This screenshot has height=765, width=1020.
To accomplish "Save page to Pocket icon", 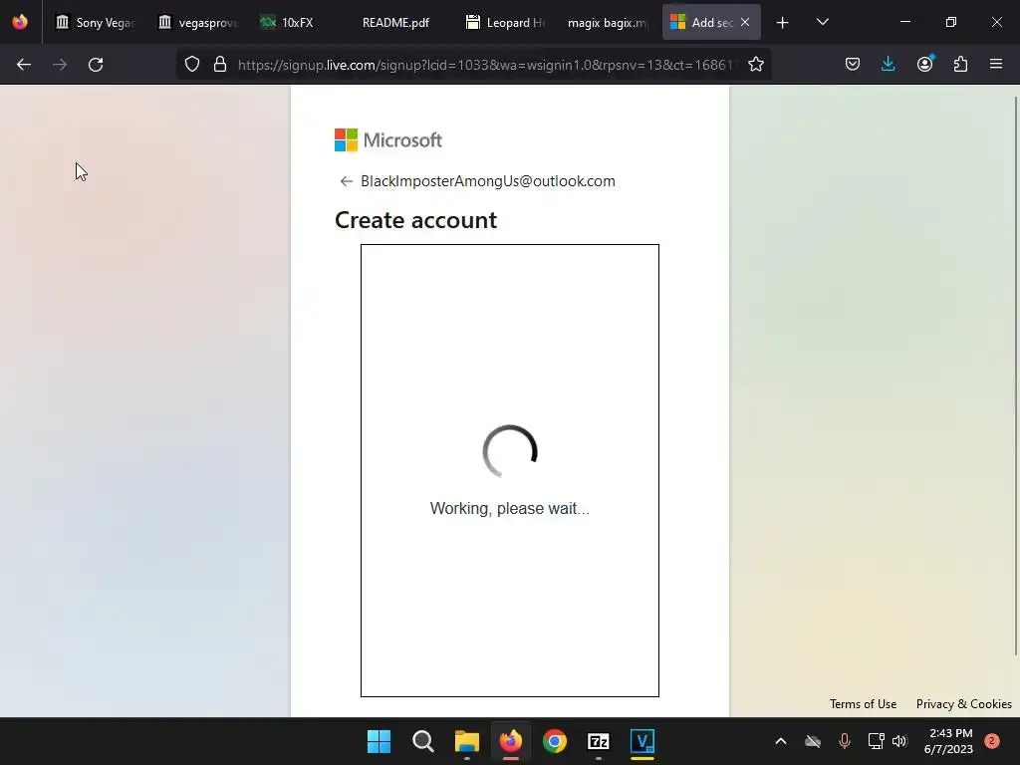I will click(853, 64).
